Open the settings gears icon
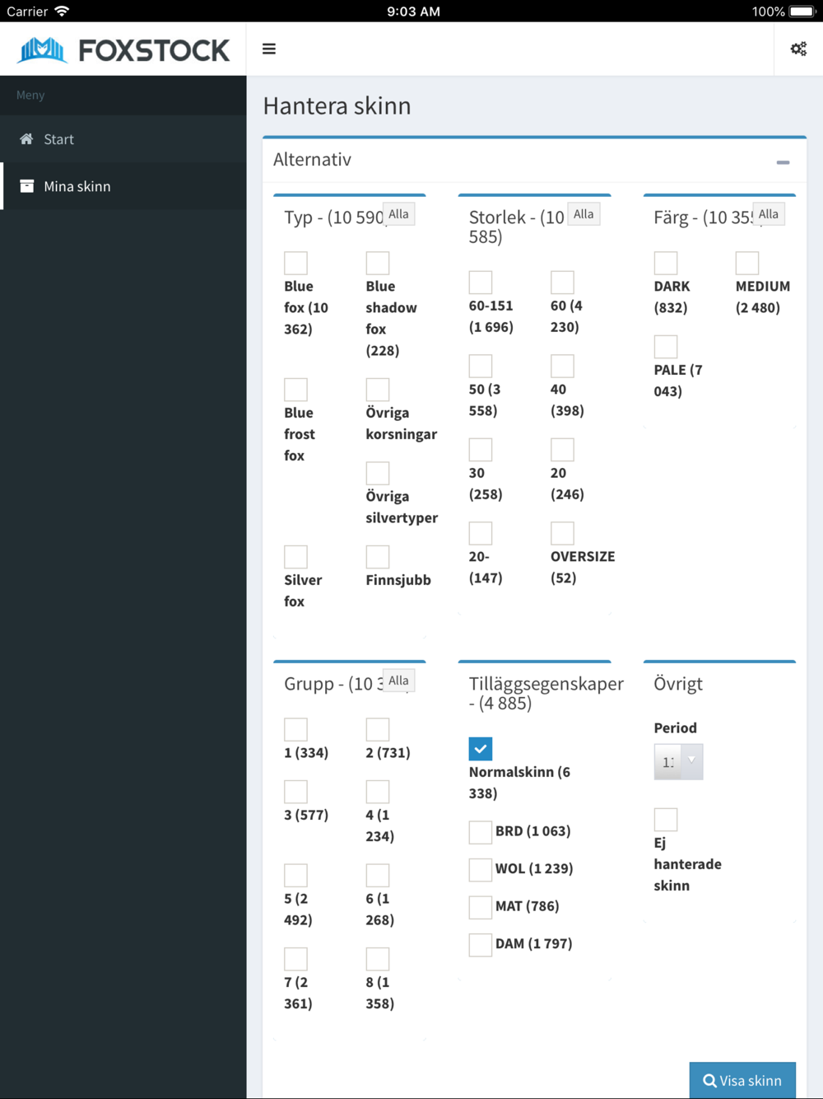 [x=798, y=49]
